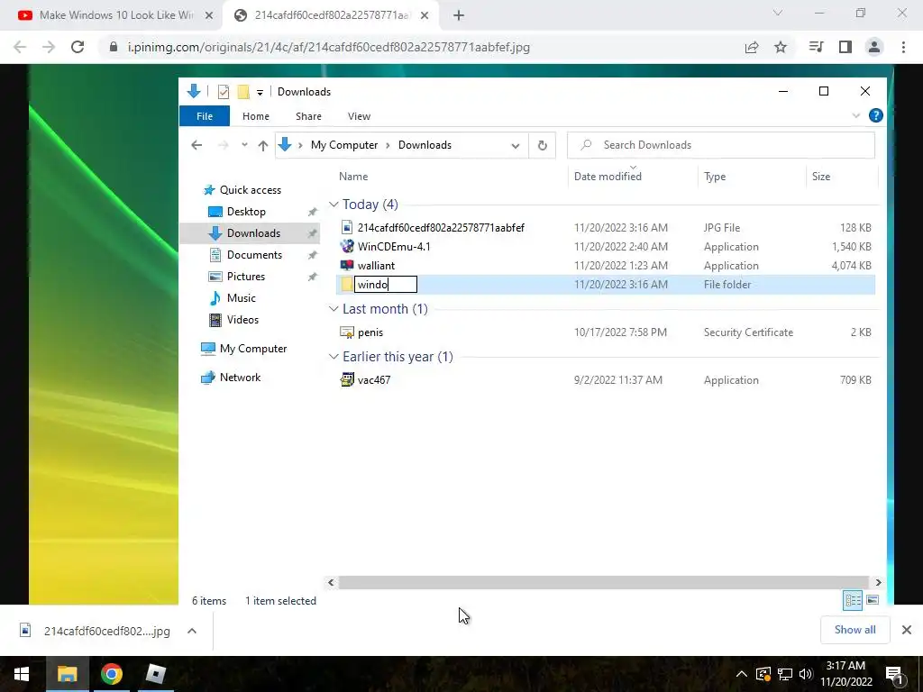Viewport: 923px width, 692px height.
Task: Share this page using Chrome share icon
Action: [752, 47]
